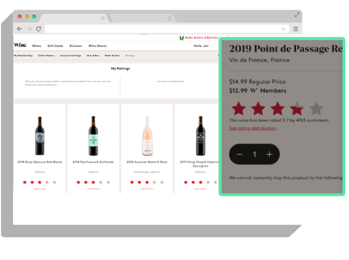Open the Wine Shares menu item

[x=98, y=46]
